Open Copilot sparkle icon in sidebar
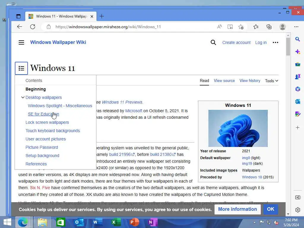Screen dimensions: 304x228 coord(297,52)
